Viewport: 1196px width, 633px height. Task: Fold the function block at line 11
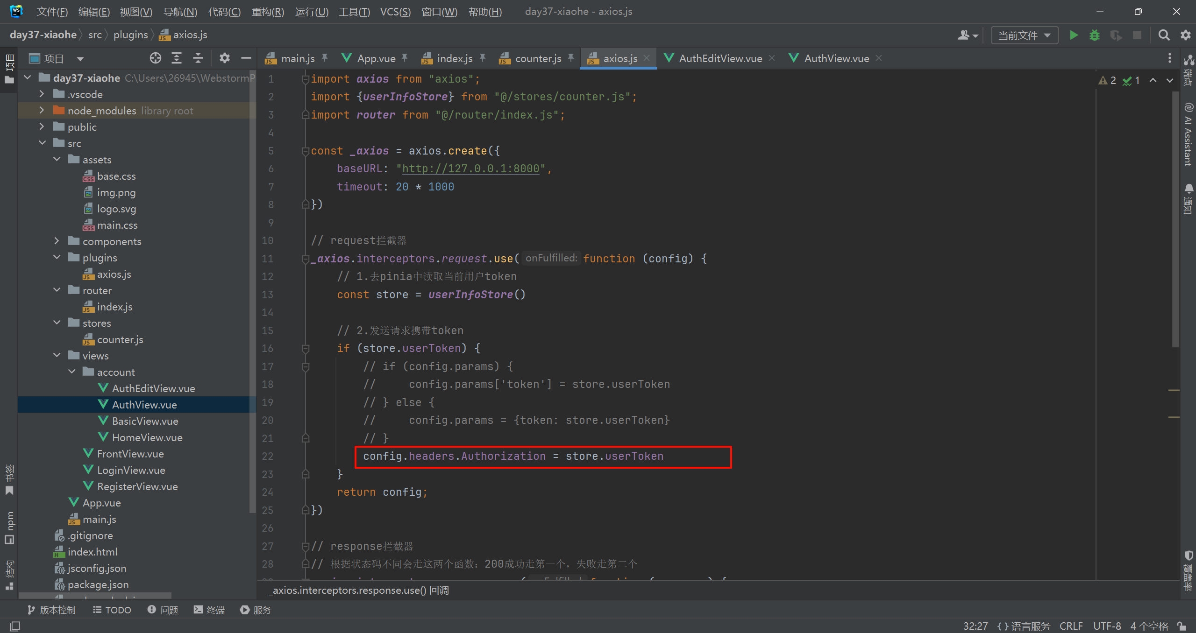point(306,259)
